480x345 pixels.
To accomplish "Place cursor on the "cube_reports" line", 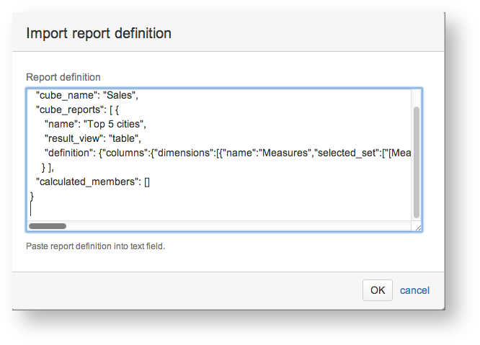I will click(x=77, y=109).
